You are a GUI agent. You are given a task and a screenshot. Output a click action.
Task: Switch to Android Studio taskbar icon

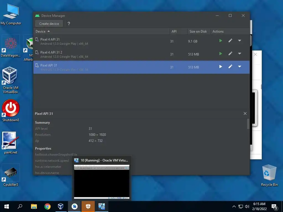click(x=75, y=206)
